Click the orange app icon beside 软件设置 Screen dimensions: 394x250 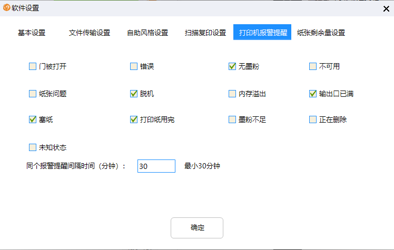[6, 7]
